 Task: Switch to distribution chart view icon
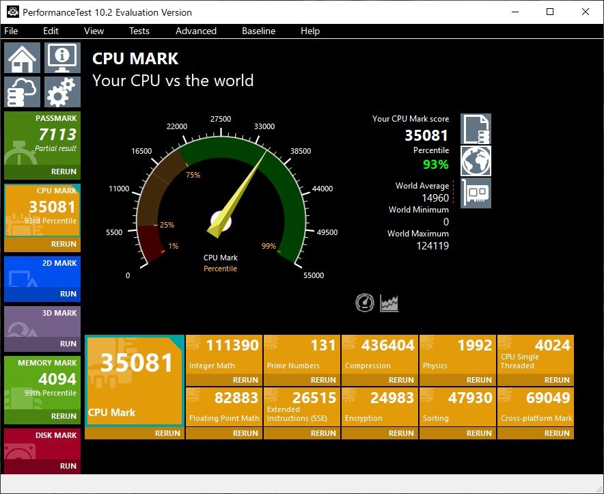(x=389, y=303)
